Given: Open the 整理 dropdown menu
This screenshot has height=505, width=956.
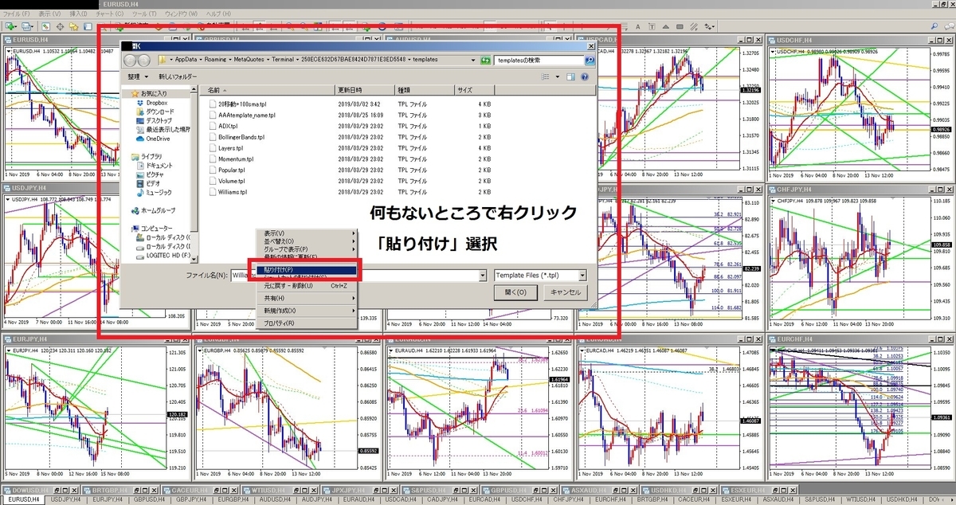Looking at the screenshot, I should [x=139, y=76].
